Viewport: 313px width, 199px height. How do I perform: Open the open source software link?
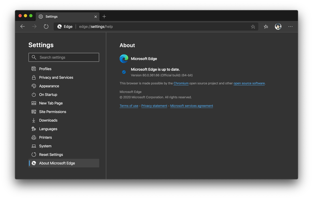pyautogui.click(x=249, y=83)
